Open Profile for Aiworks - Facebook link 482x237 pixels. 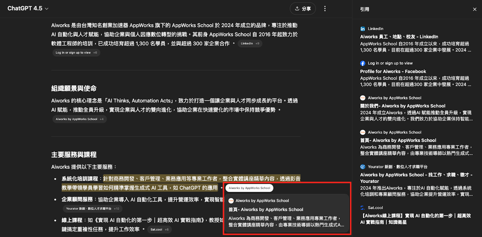pos(393,71)
